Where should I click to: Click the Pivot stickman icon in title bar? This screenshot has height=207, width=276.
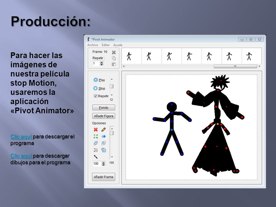click(89, 39)
